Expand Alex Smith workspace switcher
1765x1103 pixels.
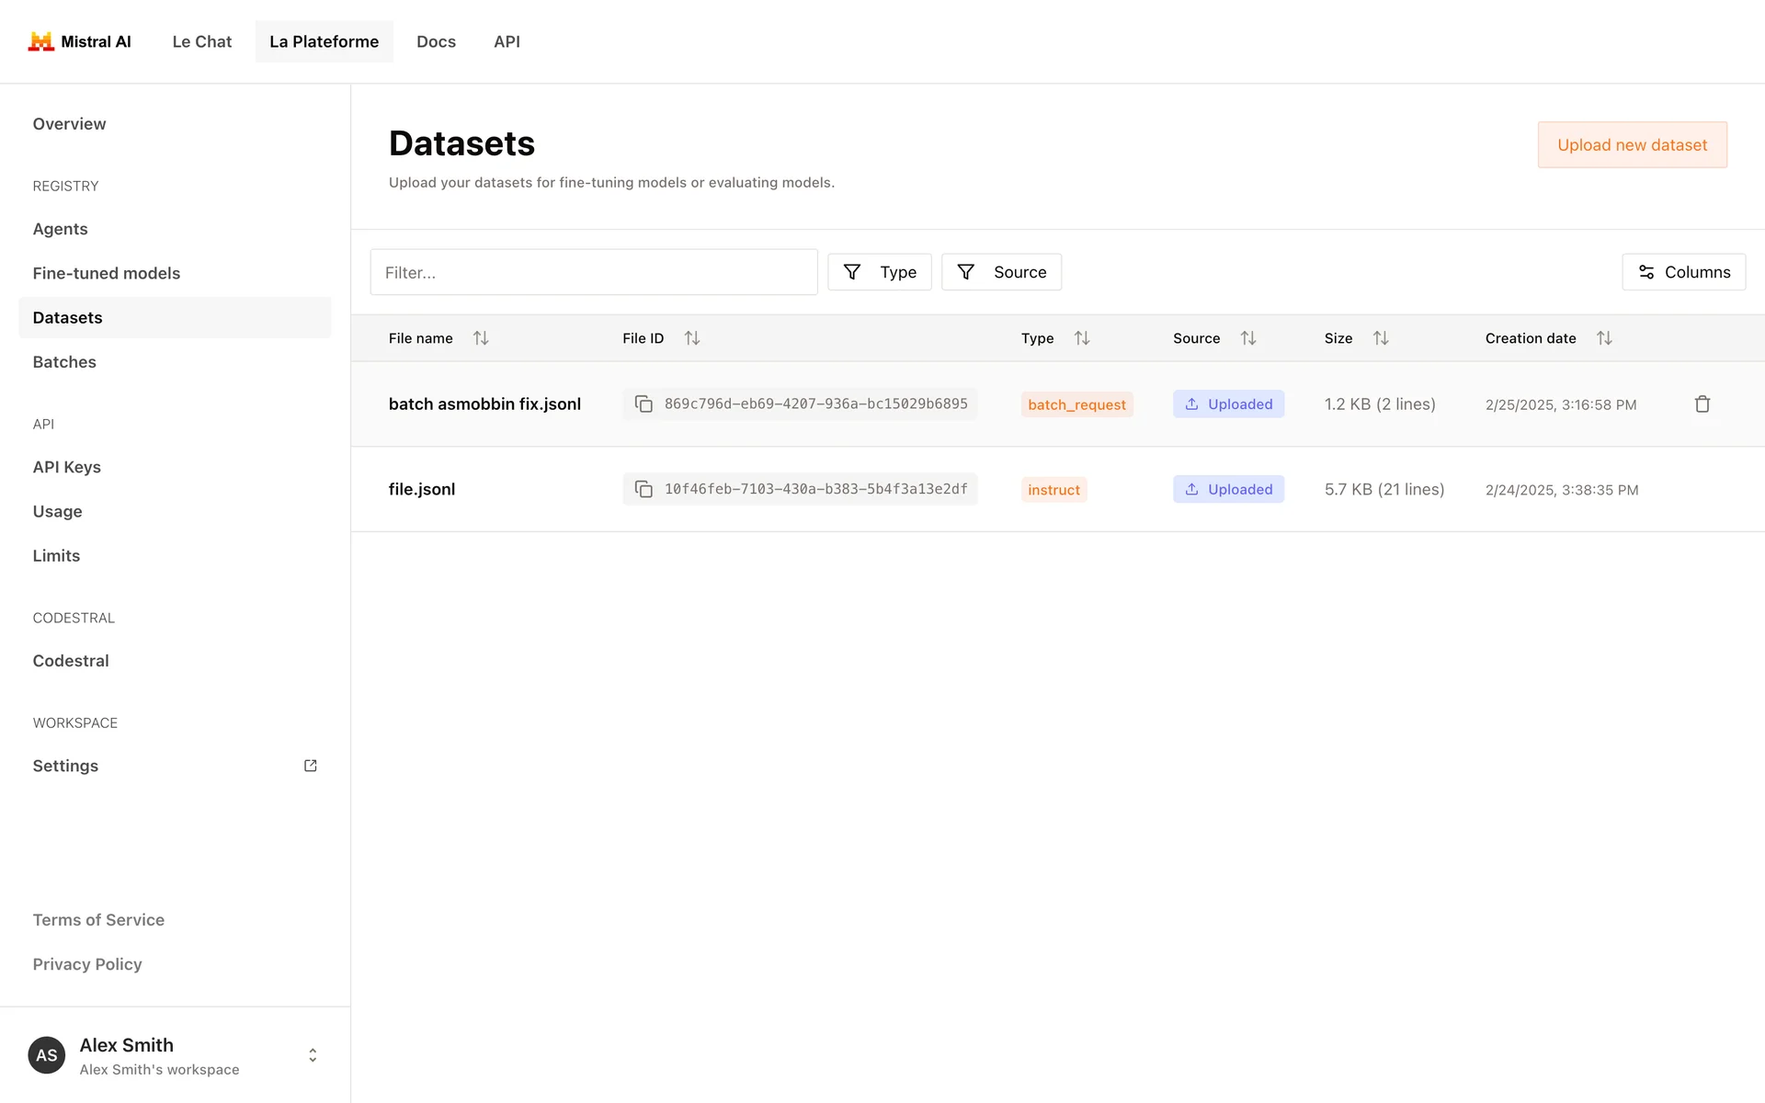(313, 1055)
